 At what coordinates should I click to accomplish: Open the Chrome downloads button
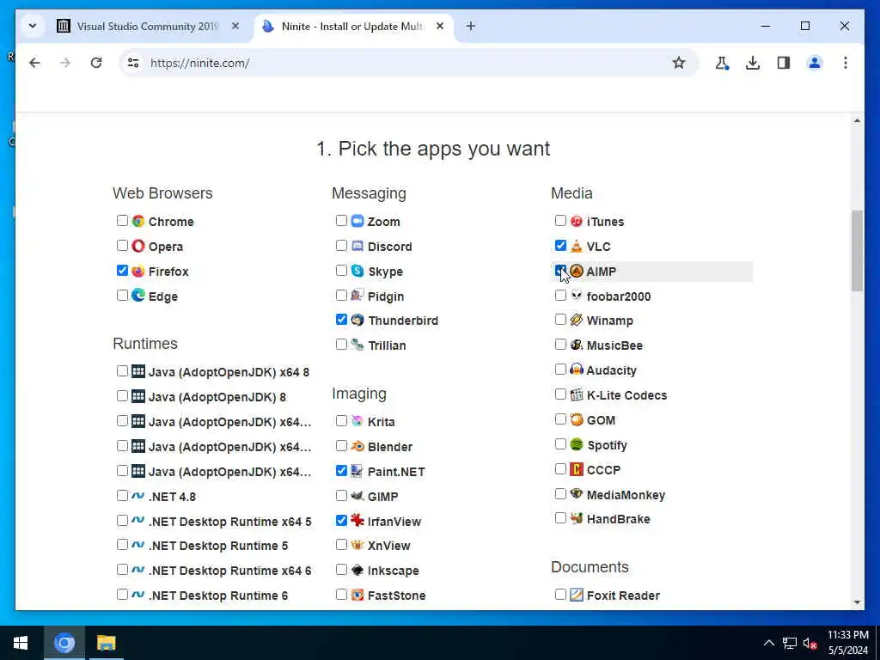(x=753, y=63)
